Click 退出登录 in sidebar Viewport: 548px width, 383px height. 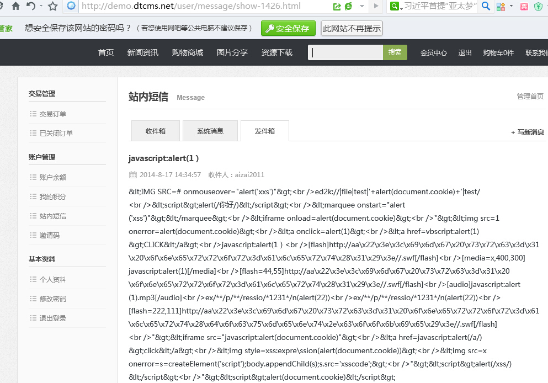pyautogui.click(x=53, y=318)
